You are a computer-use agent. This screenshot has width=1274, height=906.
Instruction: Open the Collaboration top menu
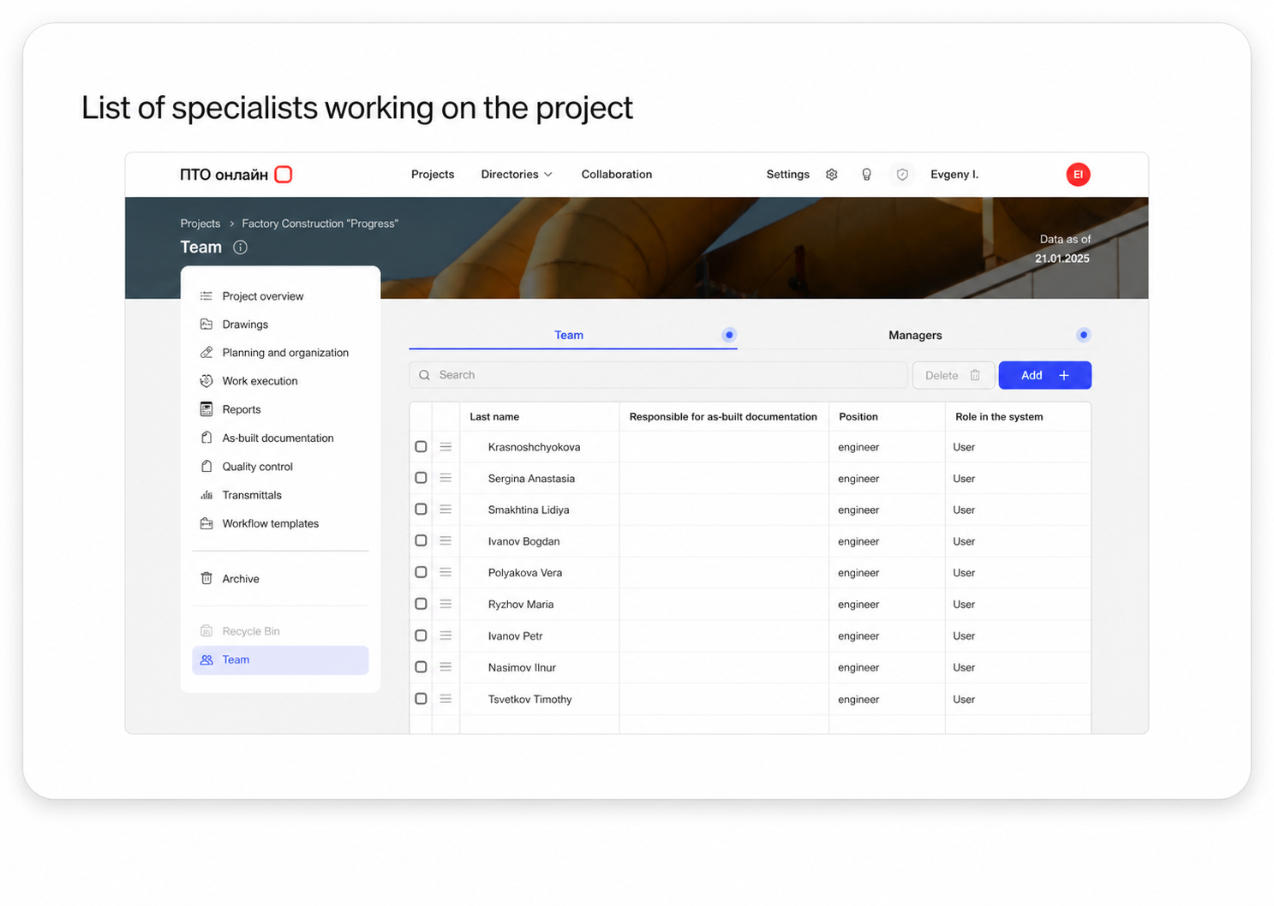click(617, 175)
